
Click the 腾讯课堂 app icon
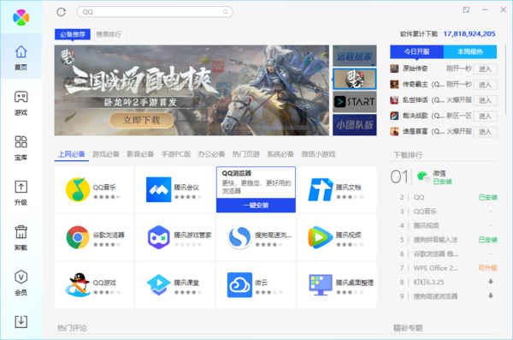point(159,285)
